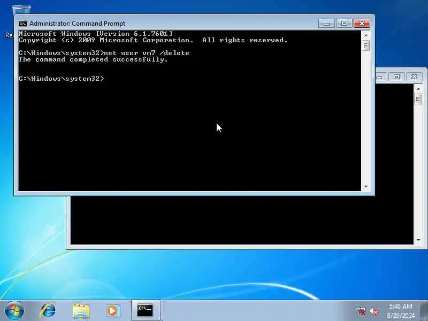
Task: Click the Show desktop strip beside the clock
Action: coord(424,310)
